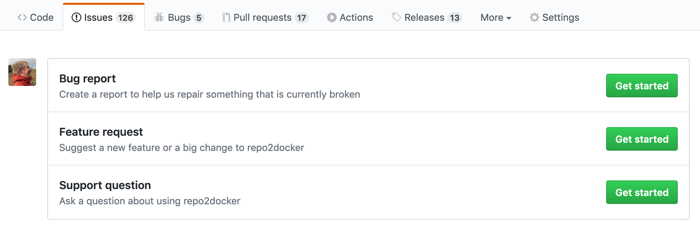View the Bugs tab
700x232 pixels.
pos(179,17)
